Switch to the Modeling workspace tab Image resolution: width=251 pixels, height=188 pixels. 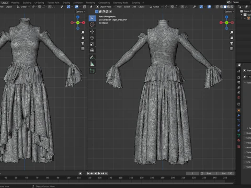point(15,3)
